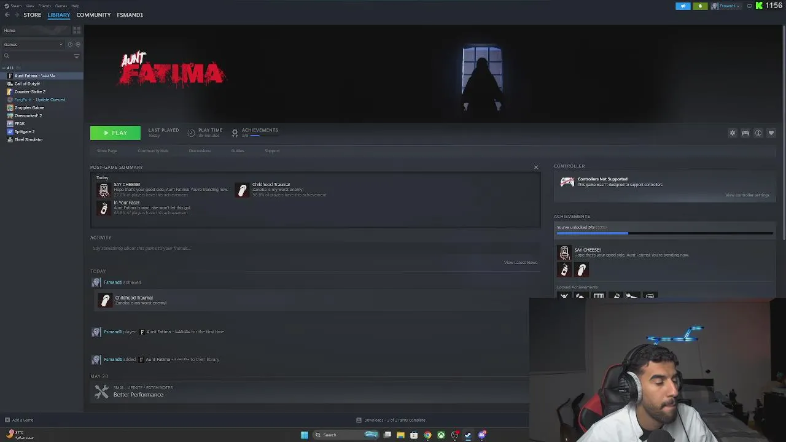Click the slipper achievement icon in Achievements panel

pos(582,269)
